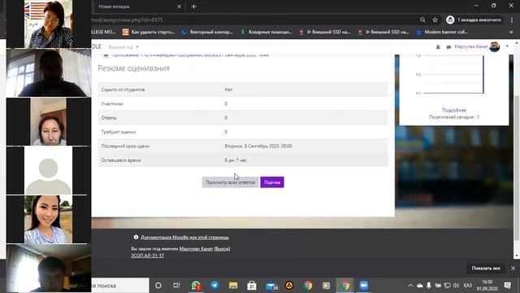The height and width of the screenshot is (293, 520).
Task: Open Маргулан Канат name in header
Action: (471, 47)
